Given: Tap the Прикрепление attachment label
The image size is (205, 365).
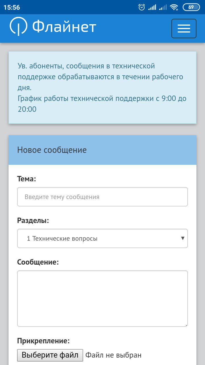Looking at the screenshot, I should click(43, 341).
